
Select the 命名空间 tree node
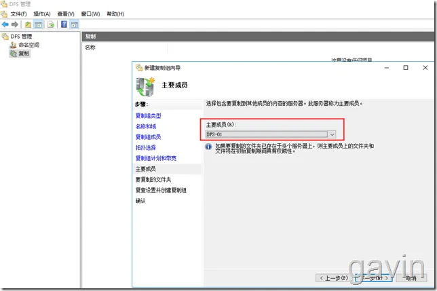(28, 45)
